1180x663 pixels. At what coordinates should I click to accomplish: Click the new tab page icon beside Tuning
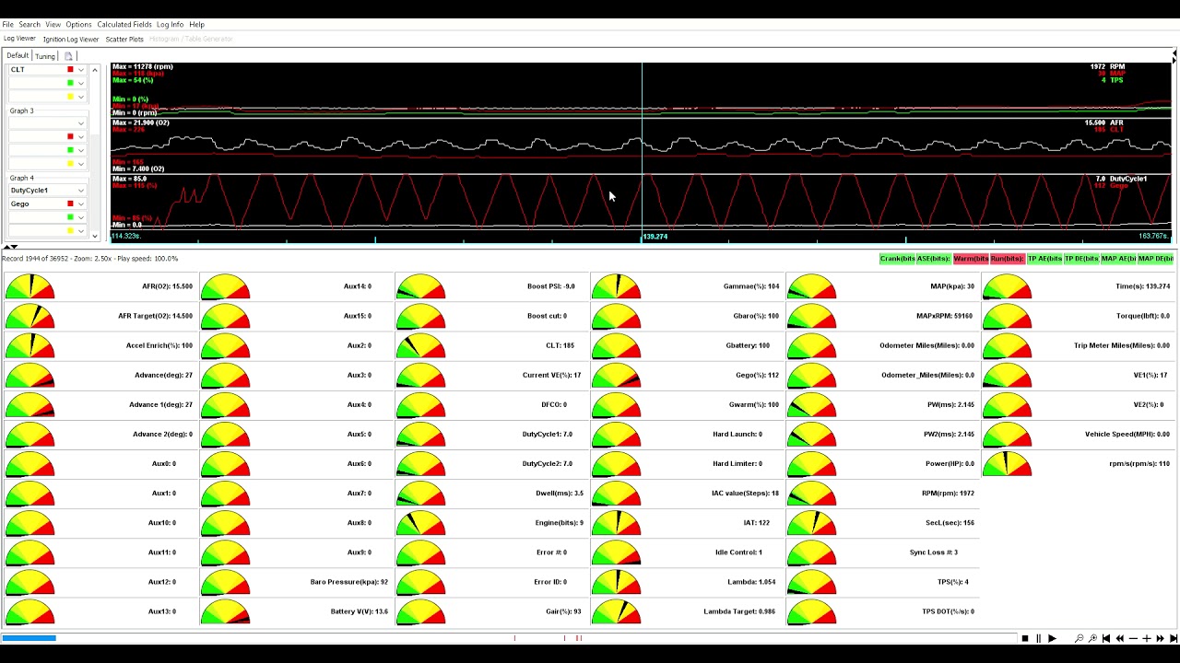(x=68, y=56)
